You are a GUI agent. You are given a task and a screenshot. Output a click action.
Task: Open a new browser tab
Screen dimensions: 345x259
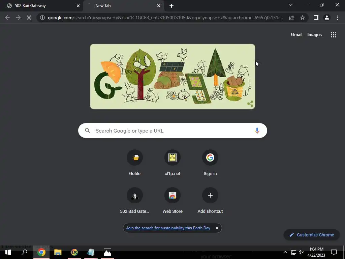[x=171, y=6]
